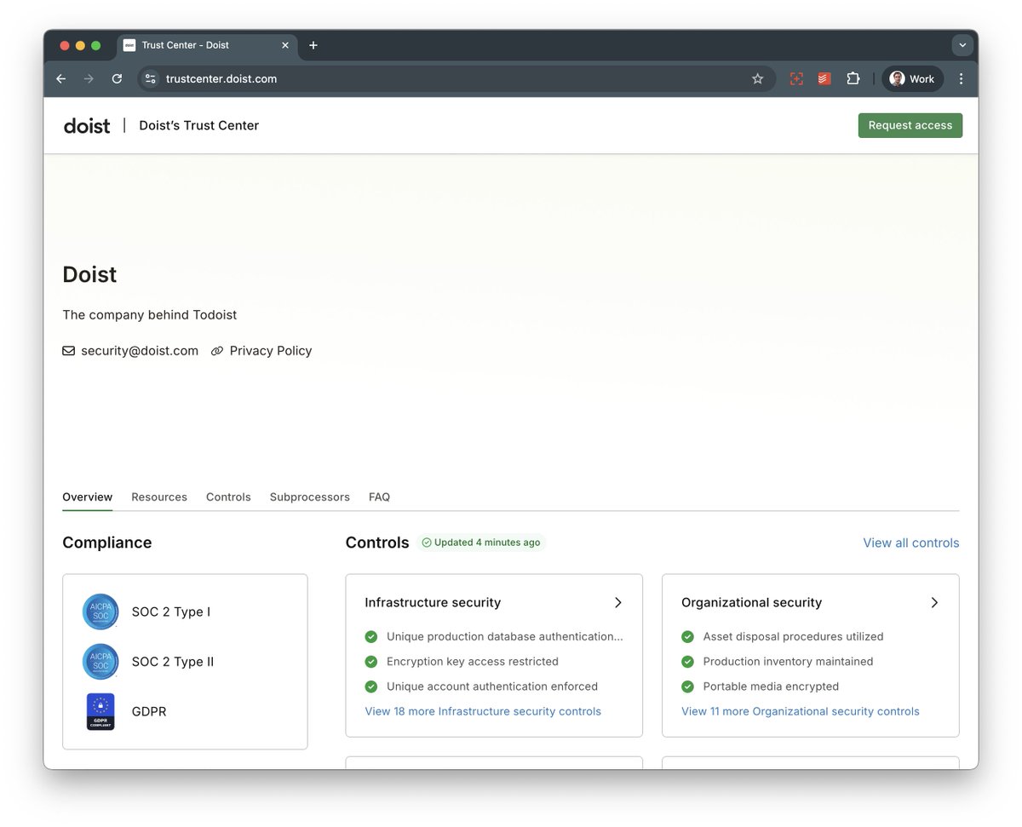Click Doist's Trust Center header title
Screen dimensions: 1022x827
tap(199, 125)
